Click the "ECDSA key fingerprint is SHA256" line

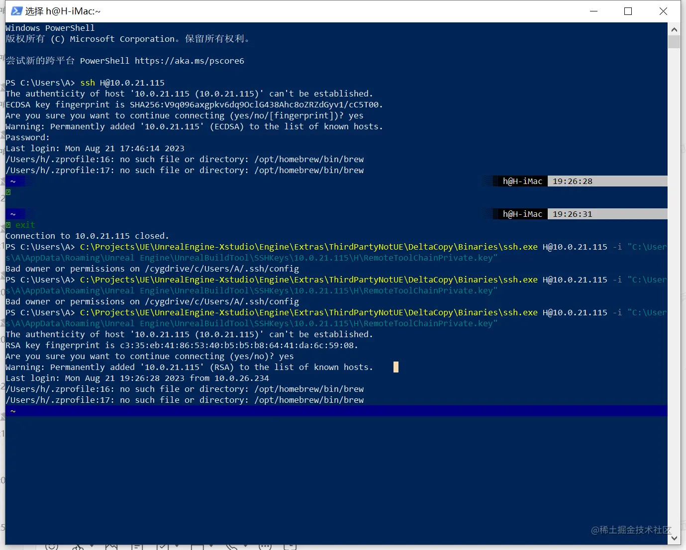coord(194,104)
